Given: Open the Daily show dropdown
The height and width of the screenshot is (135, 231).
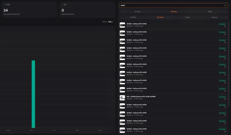Looking at the screenshot, I should tap(111, 22).
